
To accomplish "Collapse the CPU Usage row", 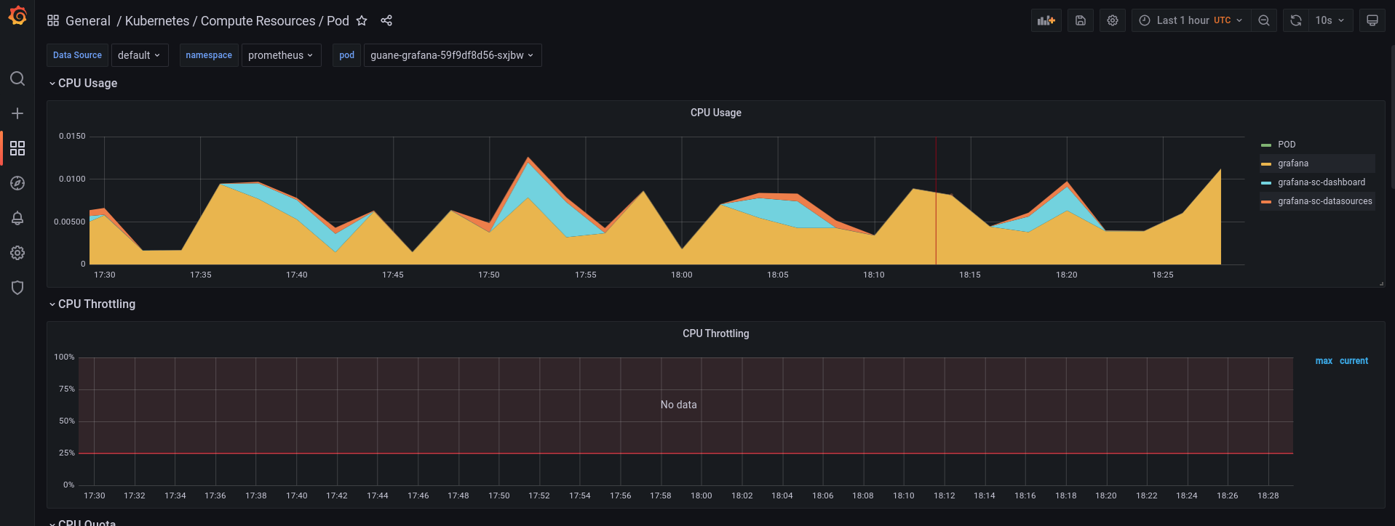I will point(83,84).
